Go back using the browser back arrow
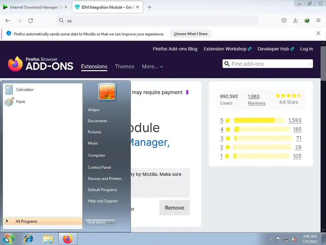Image resolution: width=326 pixels, height=245 pixels. 8,21
